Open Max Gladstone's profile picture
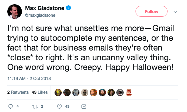 click(x=15, y=12)
